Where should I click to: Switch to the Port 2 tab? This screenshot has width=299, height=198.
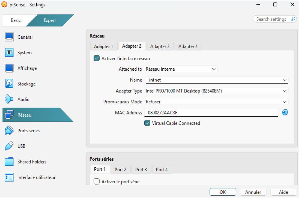pos(121,169)
